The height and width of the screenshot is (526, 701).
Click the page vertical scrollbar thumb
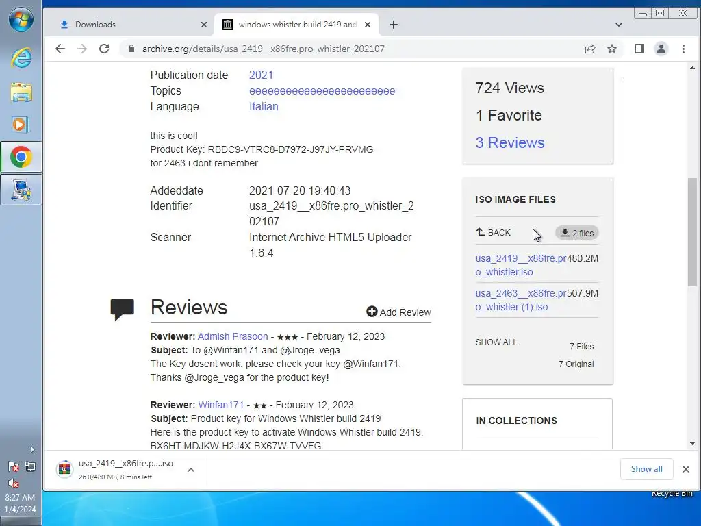click(692, 231)
